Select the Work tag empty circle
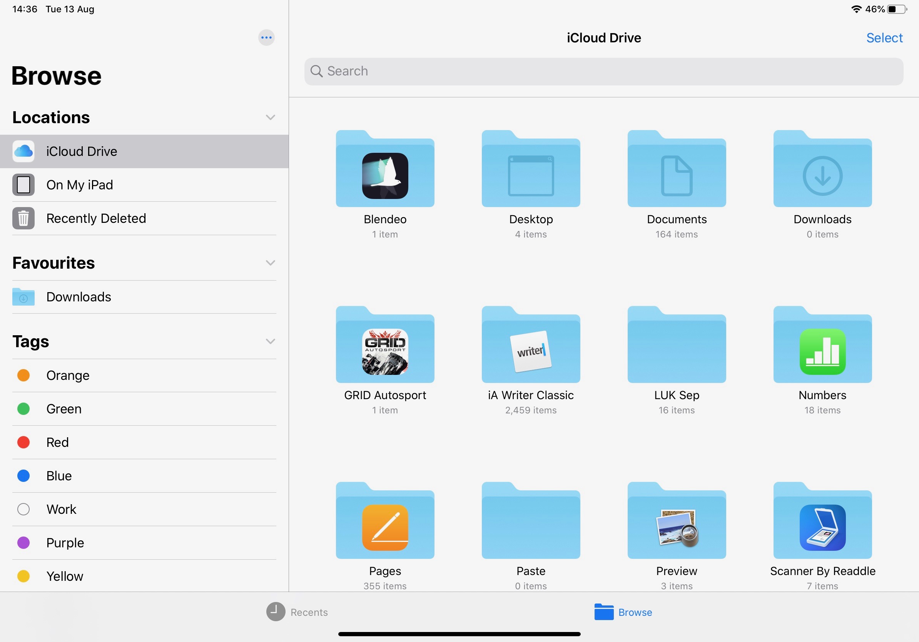Screen dimensions: 919x642 point(23,510)
